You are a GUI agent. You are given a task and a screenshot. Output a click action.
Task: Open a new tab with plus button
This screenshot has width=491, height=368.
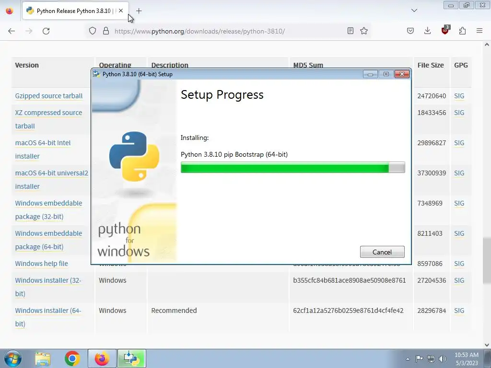click(x=139, y=11)
